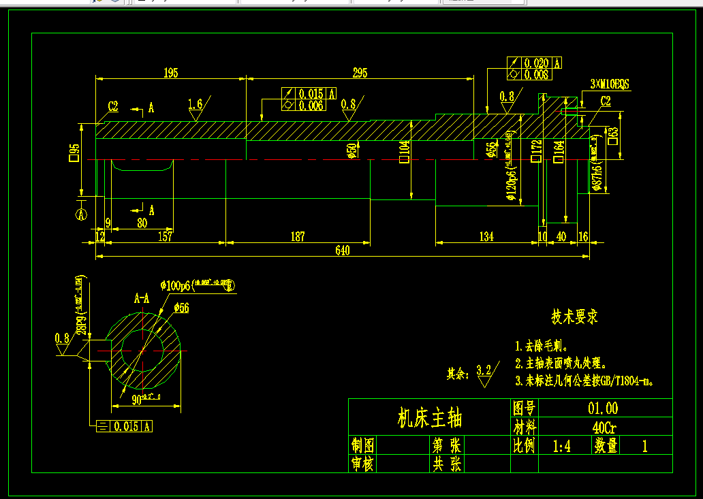The width and height of the screenshot is (703, 499).
Task: Click the 0.008 cylindricity tolerance value
Action: pos(536,74)
